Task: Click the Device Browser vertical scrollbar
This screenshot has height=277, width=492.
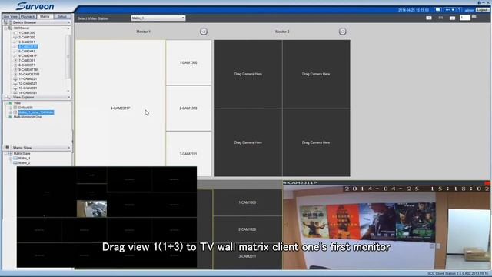Action: (68, 57)
